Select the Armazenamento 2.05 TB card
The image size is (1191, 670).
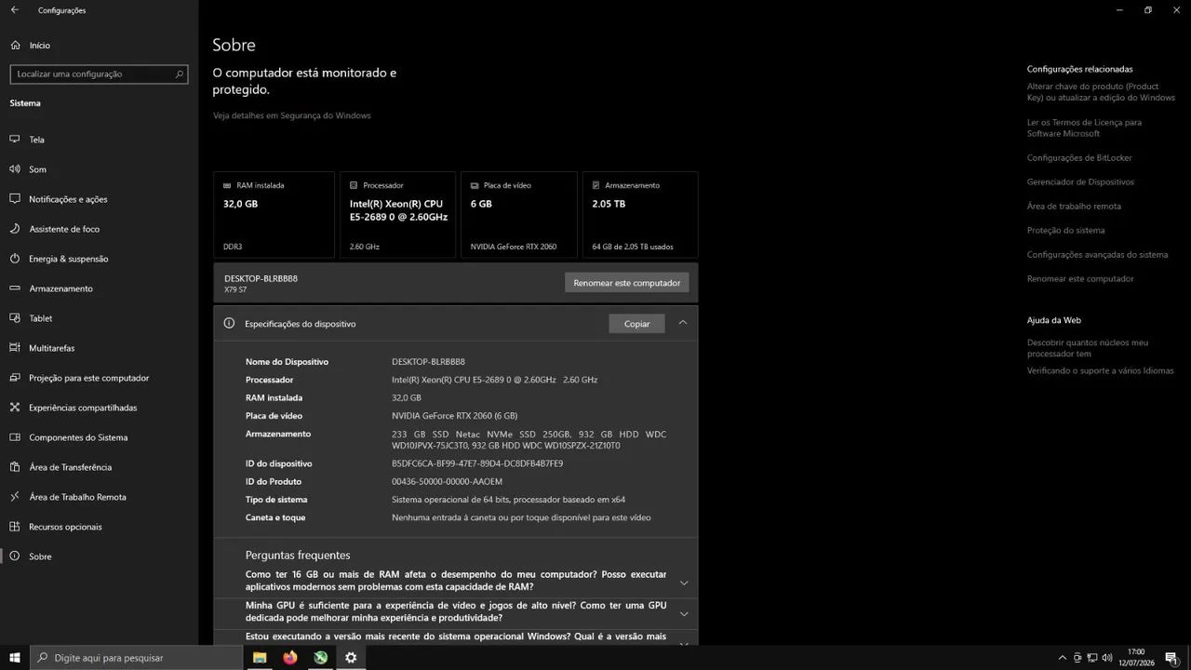coord(640,214)
